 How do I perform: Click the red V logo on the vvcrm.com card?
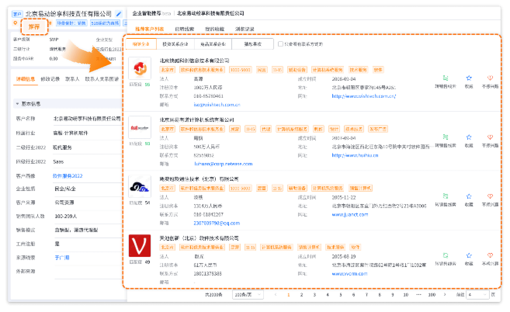pyautogui.click(x=140, y=246)
